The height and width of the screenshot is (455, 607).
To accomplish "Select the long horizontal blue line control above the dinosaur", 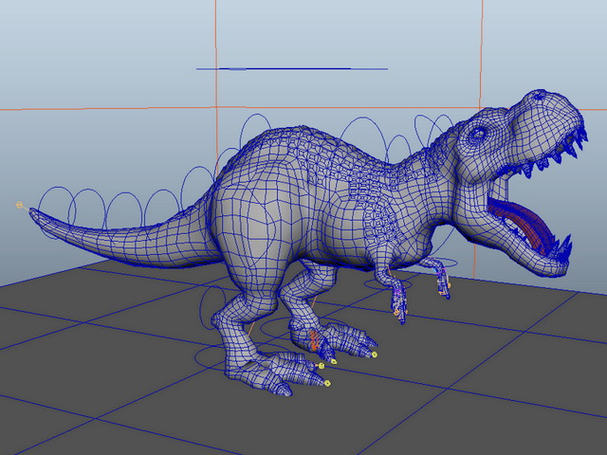I will click(x=292, y=69).
